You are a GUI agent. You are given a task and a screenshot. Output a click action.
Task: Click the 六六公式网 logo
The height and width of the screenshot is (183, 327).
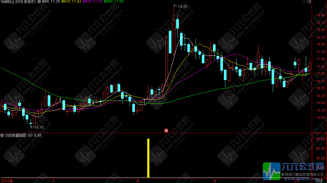[295, 171]
